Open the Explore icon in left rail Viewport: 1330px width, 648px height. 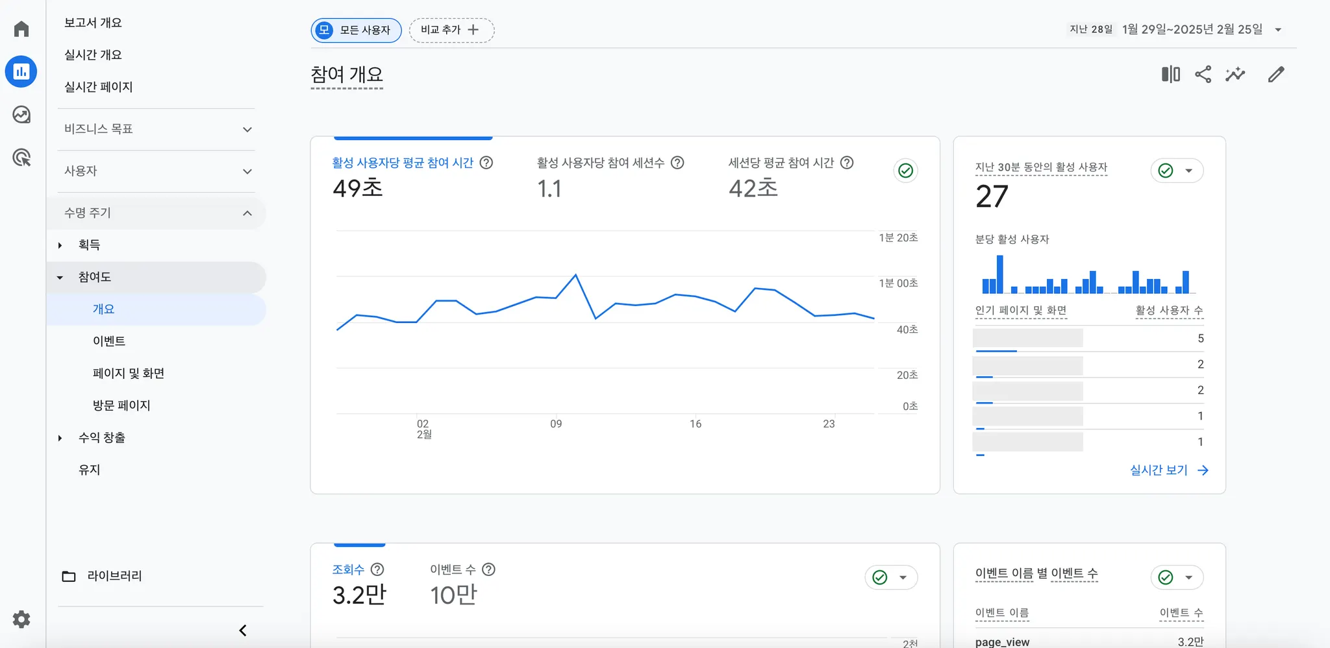(21, 115)
